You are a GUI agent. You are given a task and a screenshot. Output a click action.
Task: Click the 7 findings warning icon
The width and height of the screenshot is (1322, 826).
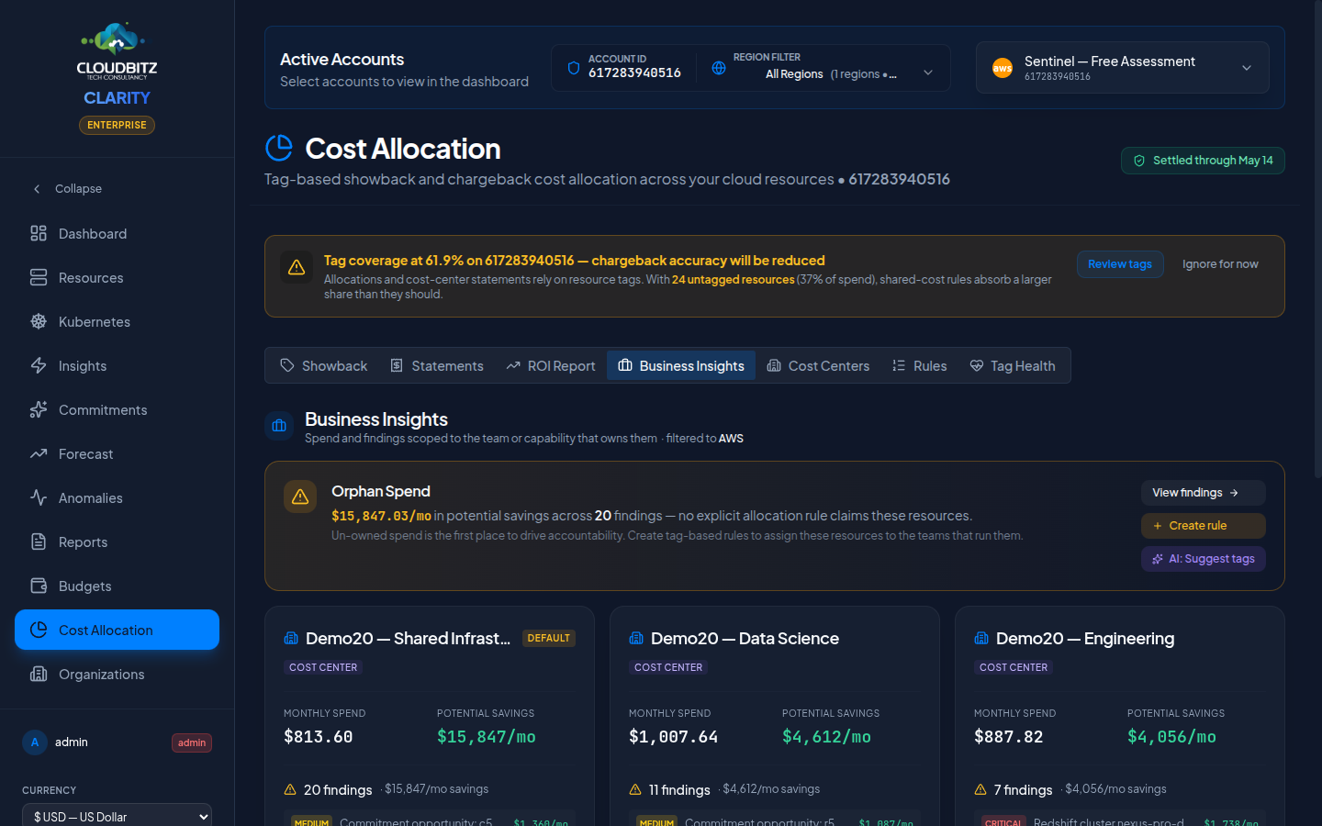click(x=980, y=789)
